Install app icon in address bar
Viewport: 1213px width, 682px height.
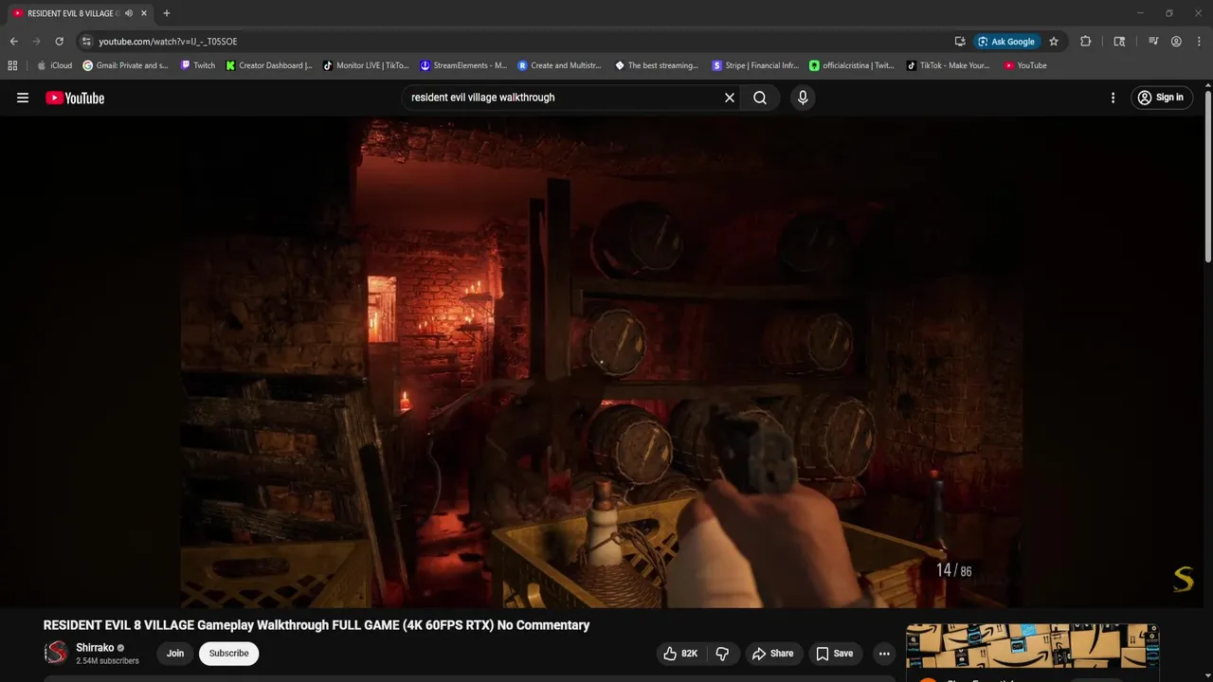(960, 42)
